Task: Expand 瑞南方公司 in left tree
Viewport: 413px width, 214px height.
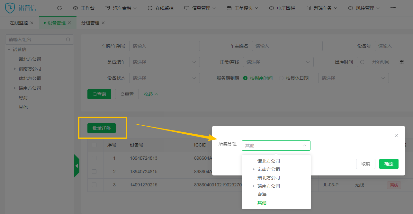Action: [x=15, y=88]
